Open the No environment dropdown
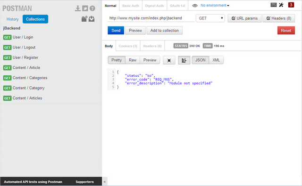 click(215, 5)
